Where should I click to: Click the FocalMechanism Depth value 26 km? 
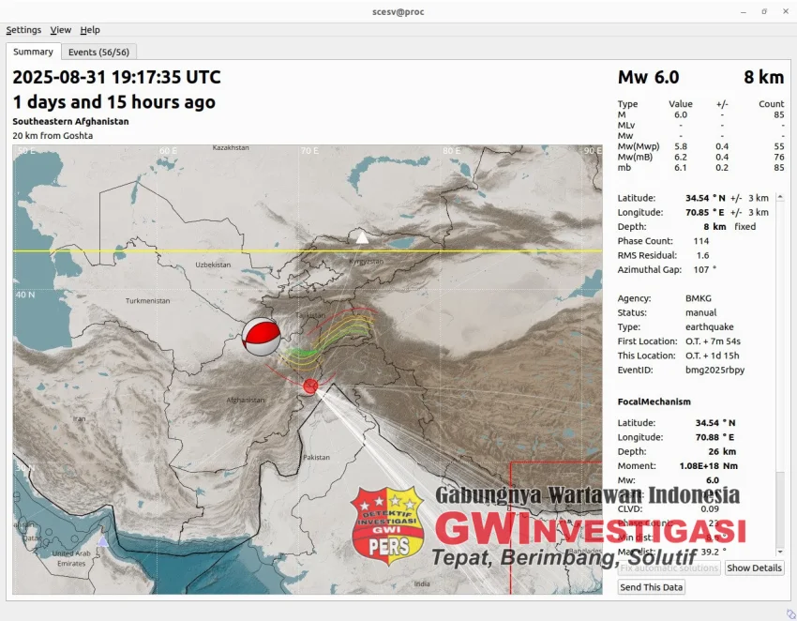point(722,451)
